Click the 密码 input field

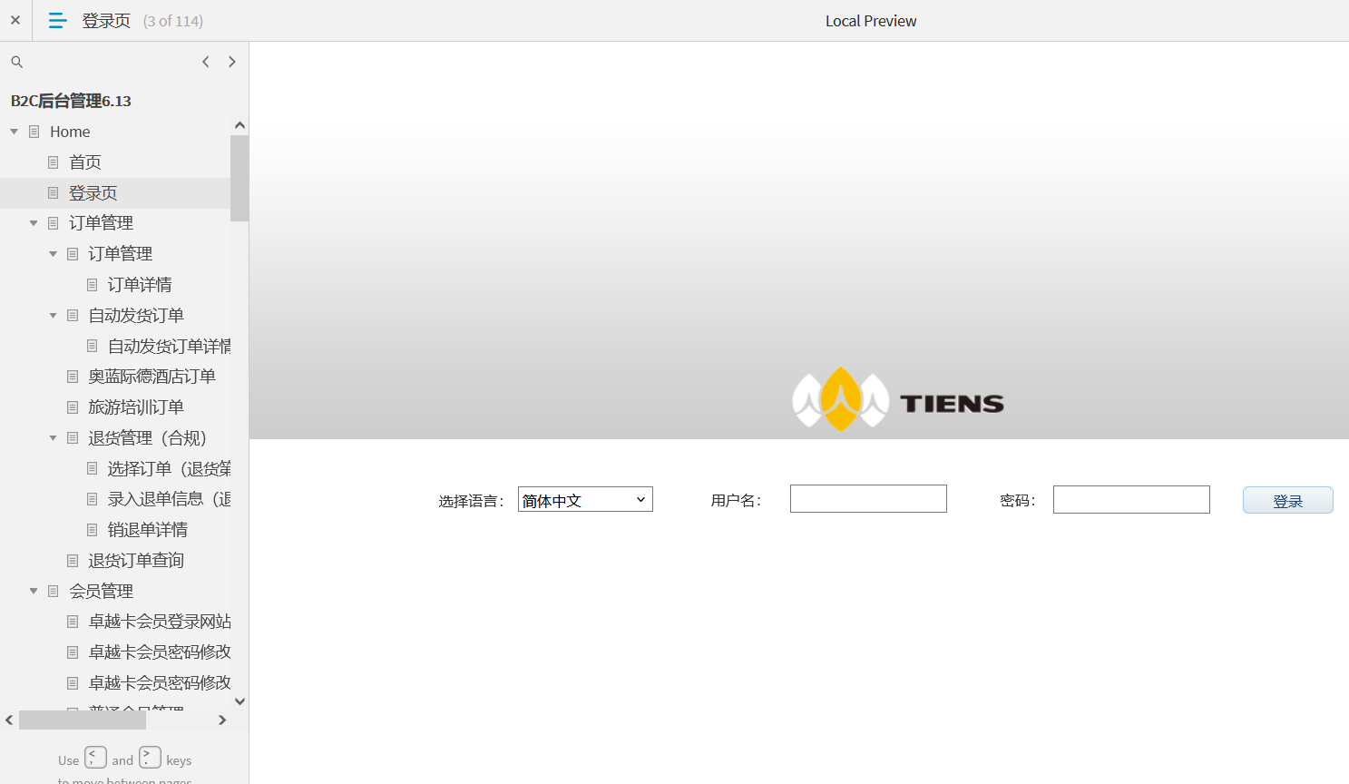pos(1131,499)
